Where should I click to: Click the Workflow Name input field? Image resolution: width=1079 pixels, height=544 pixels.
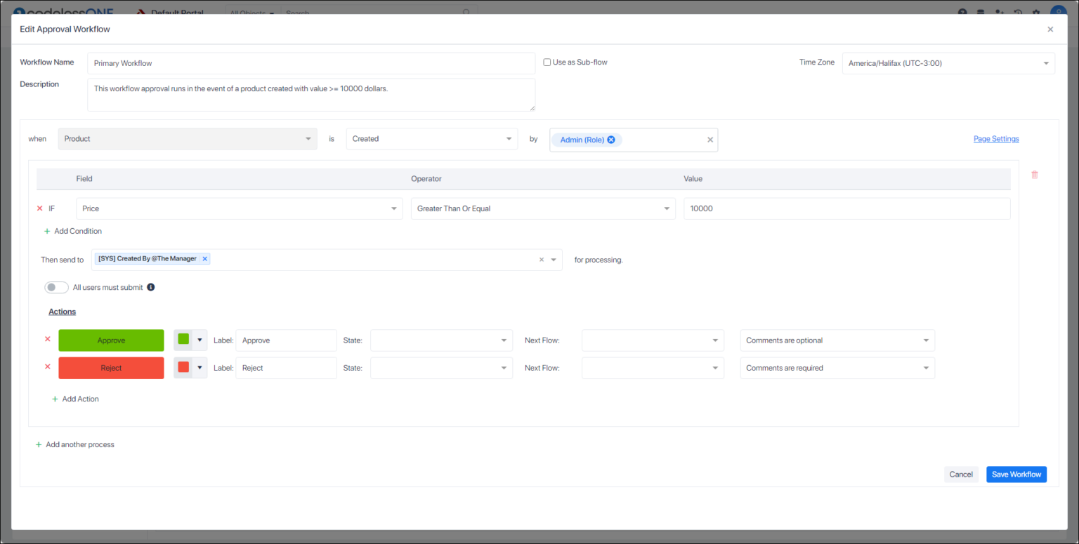pos(311,63)
